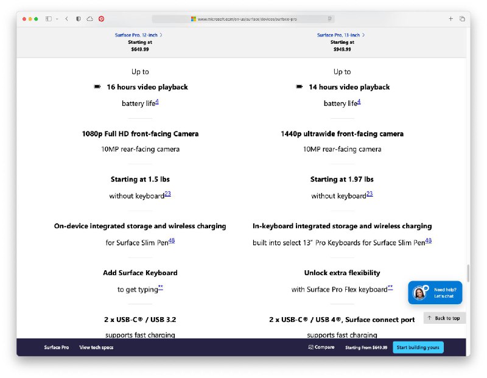Click the Compare button

click(321, 348)
